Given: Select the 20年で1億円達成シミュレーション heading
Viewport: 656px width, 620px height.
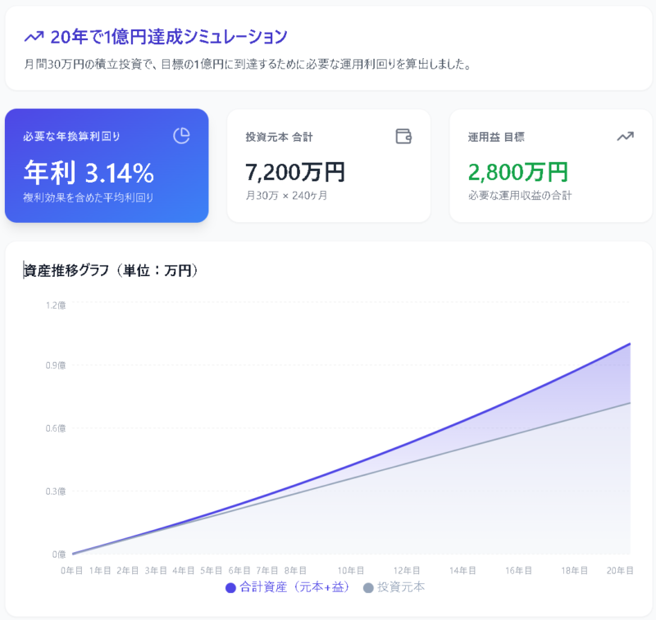Looking at the screenshot, I should (168, 37).
